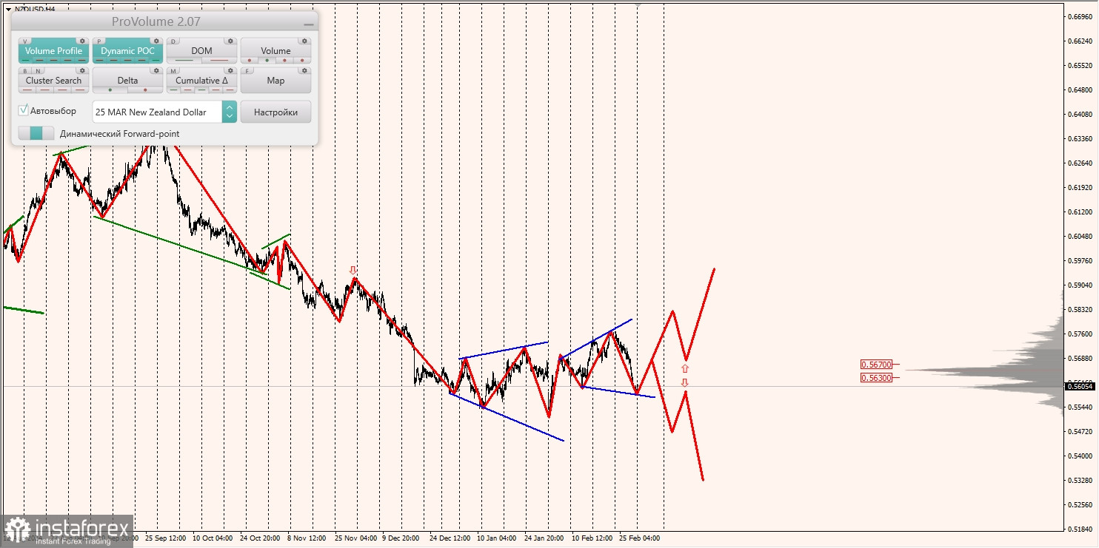Click the 0.66960 price axis value
This screenshot has height=548, width=1099.
tap(1080, 17)
